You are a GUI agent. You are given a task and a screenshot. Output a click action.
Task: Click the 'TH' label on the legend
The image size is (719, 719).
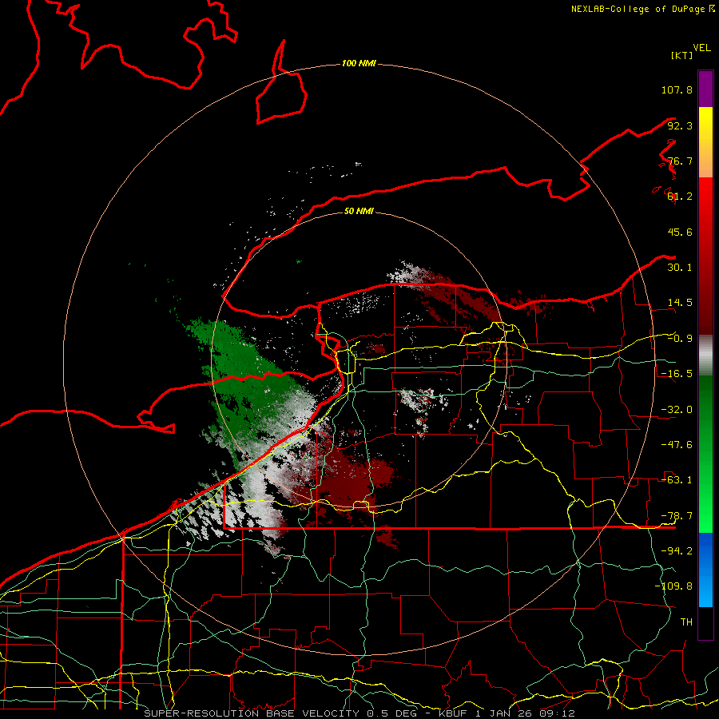pos(686,622)
